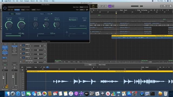The image size is (173, 97).
Task: Click the Channel EQ insert on Stereo Out
Action: point(14,46)
